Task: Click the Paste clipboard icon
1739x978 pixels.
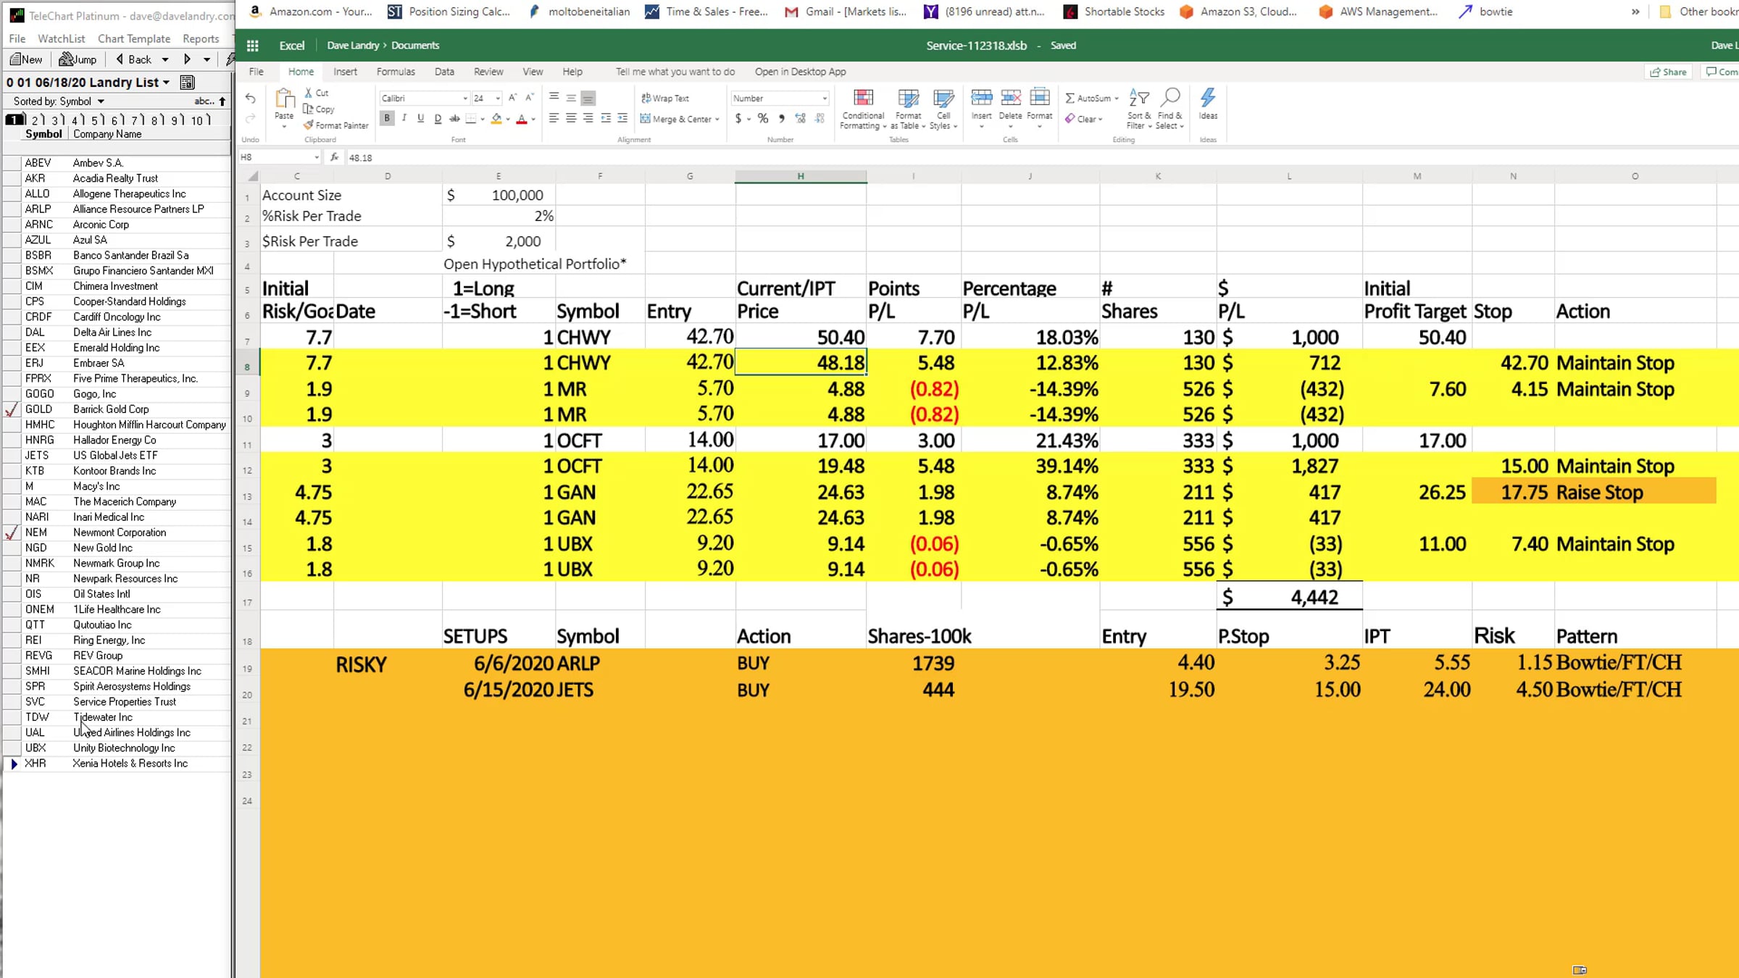Action: [x=284, y=99]
